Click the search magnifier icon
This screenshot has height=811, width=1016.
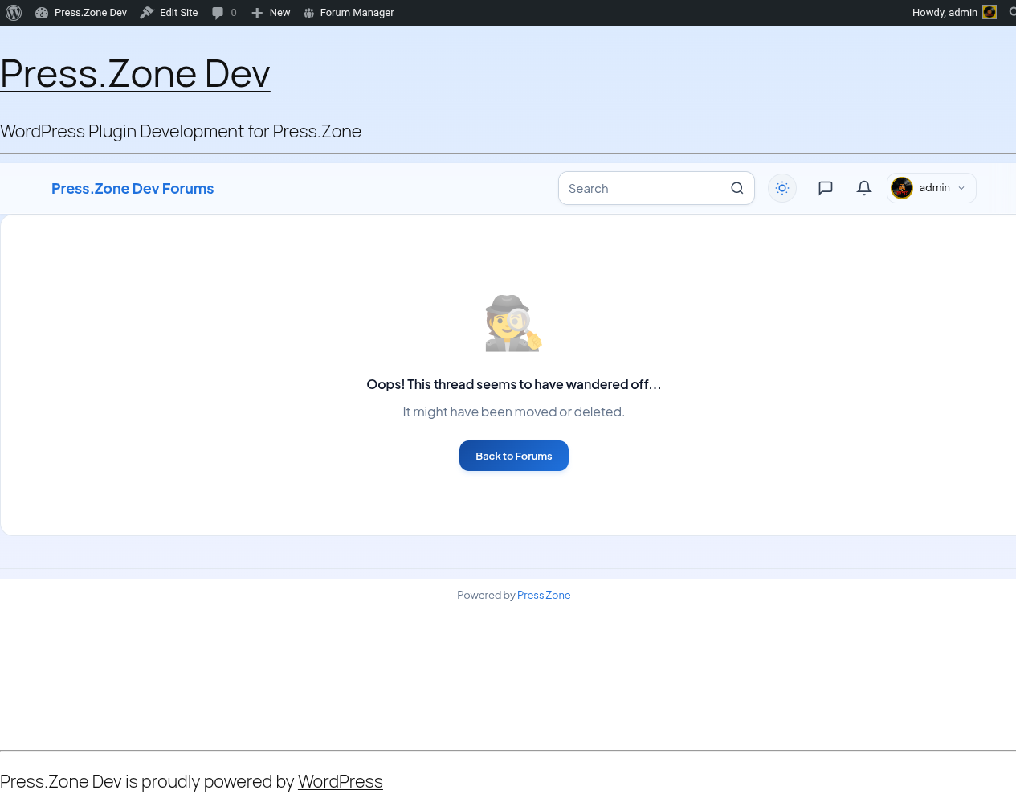pos(737,188)
